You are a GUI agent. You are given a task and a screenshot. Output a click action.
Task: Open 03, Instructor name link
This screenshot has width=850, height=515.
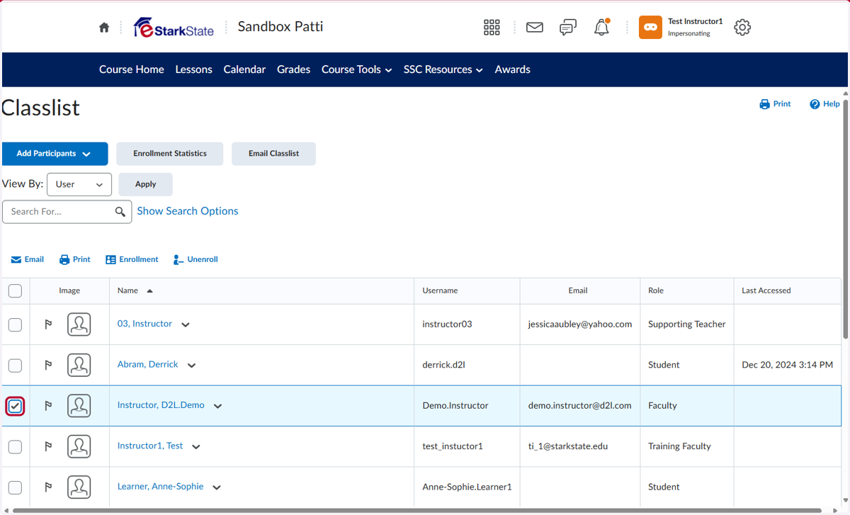click(144, 324)
